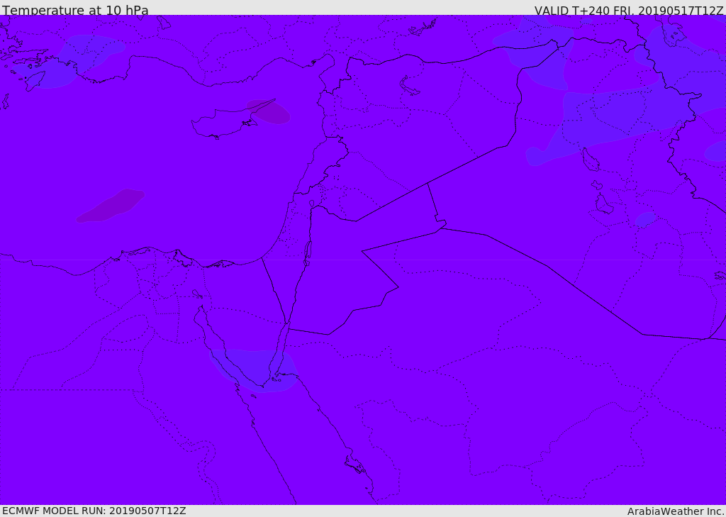Viewport: 726px width, 517px height.
Task: Click the 'ECMWF MODEL RUN: 20190507T12Z' footer text
Action: 94,511
